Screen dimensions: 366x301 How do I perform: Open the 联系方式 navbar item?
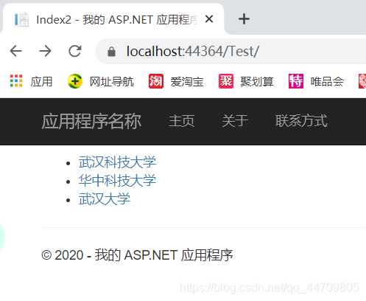coord(301,121)
